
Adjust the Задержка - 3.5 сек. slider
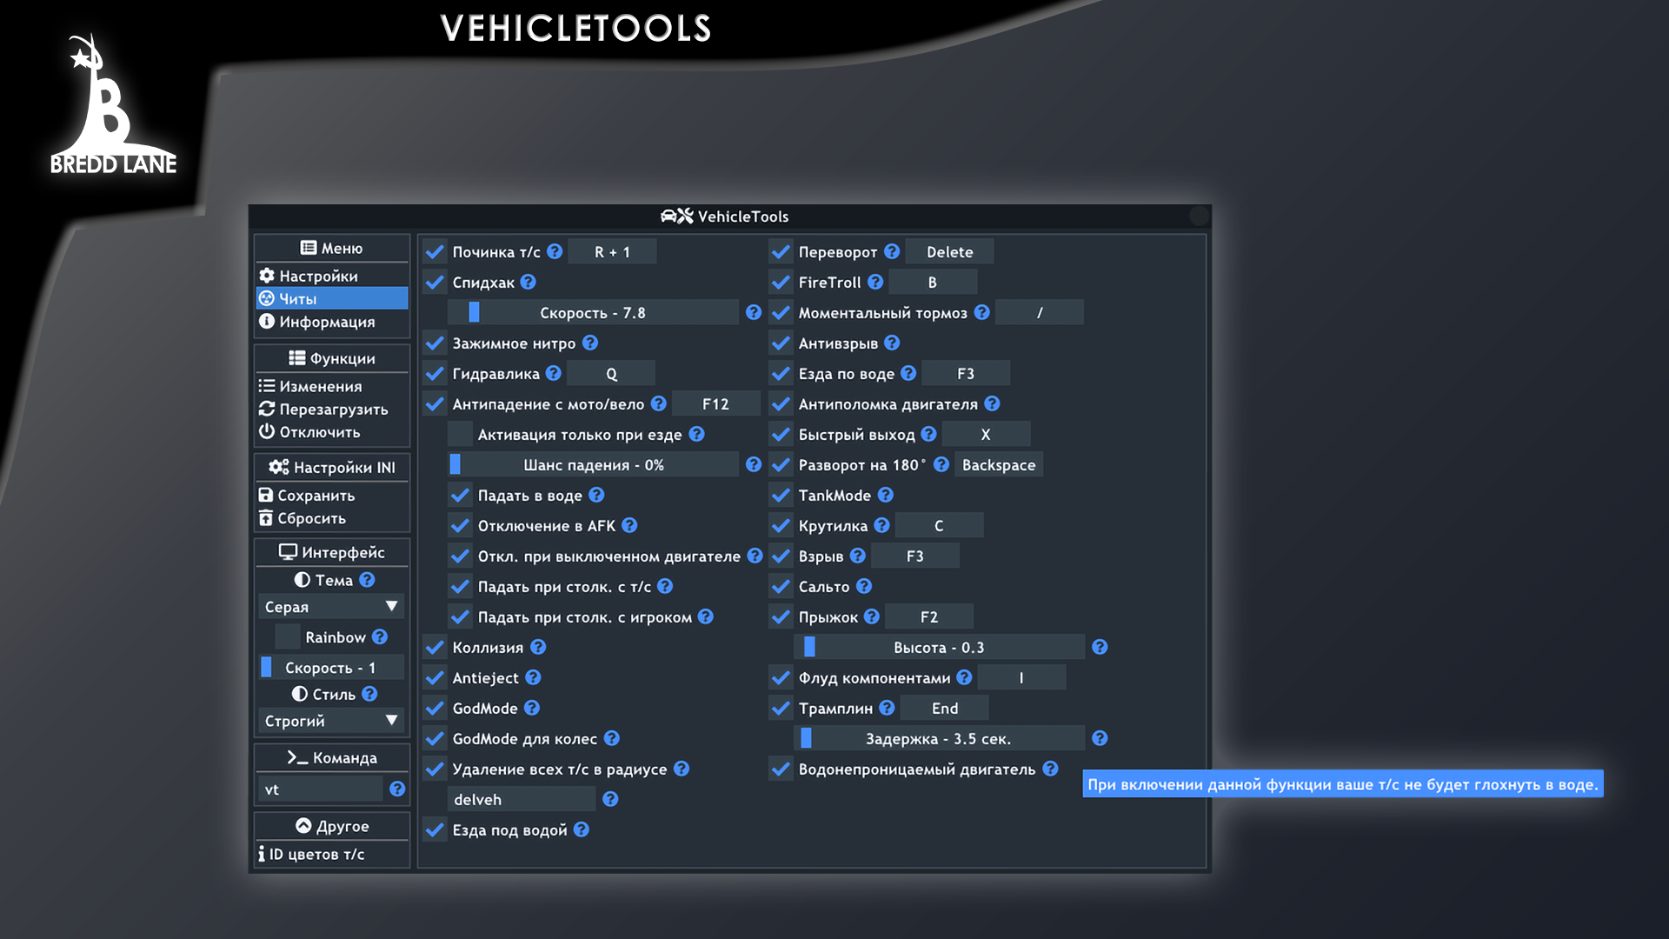click(939, 738)
